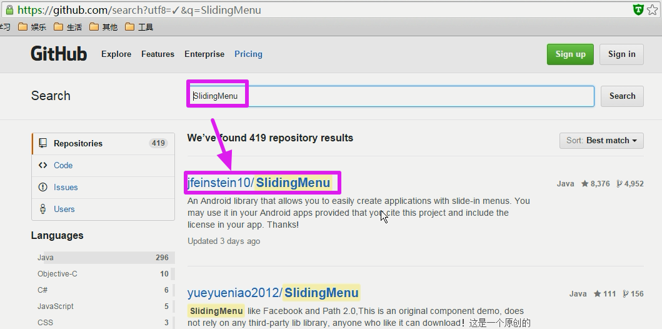Click the Users person icon in sidebar
662x329 pixels.
click(43, 209)
